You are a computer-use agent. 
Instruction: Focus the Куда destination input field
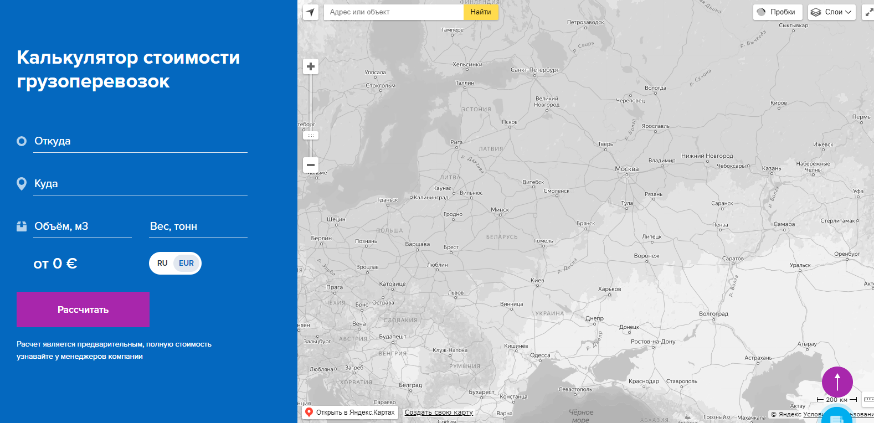tap(140, 184)
